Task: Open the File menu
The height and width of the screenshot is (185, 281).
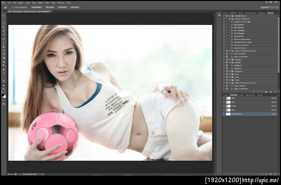Action: (9, 3)
